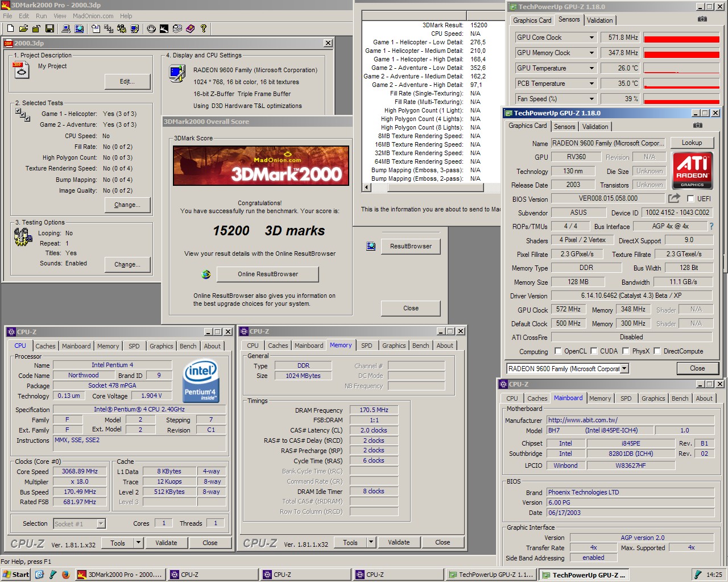Click the 3DMark2000 Pro taskbar button
This screenshot has height=582, width=728.
pyautogui.click(x=120, y=575)
